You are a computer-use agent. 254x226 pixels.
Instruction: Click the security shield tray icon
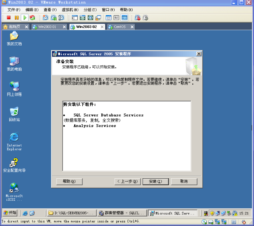212,213
